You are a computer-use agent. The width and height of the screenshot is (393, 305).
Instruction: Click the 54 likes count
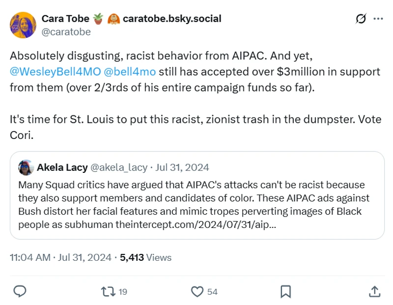coord(212,292)
